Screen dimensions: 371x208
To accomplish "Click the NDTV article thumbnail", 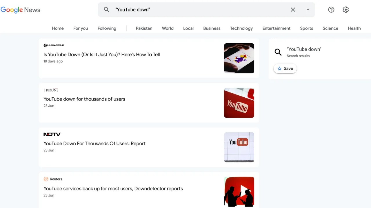I will pos(239,147).
